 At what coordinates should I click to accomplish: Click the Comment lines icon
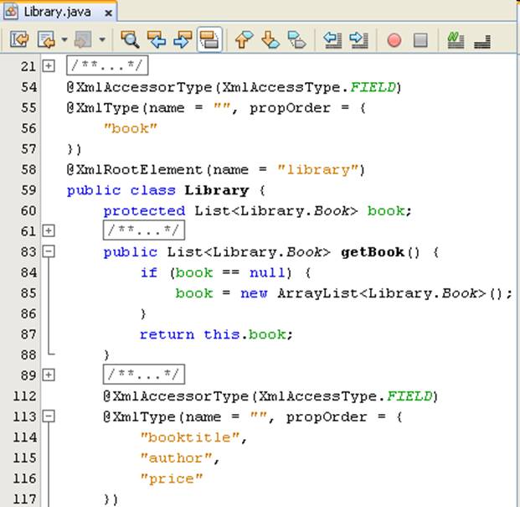pyautogui.click(x=456, y=40)
